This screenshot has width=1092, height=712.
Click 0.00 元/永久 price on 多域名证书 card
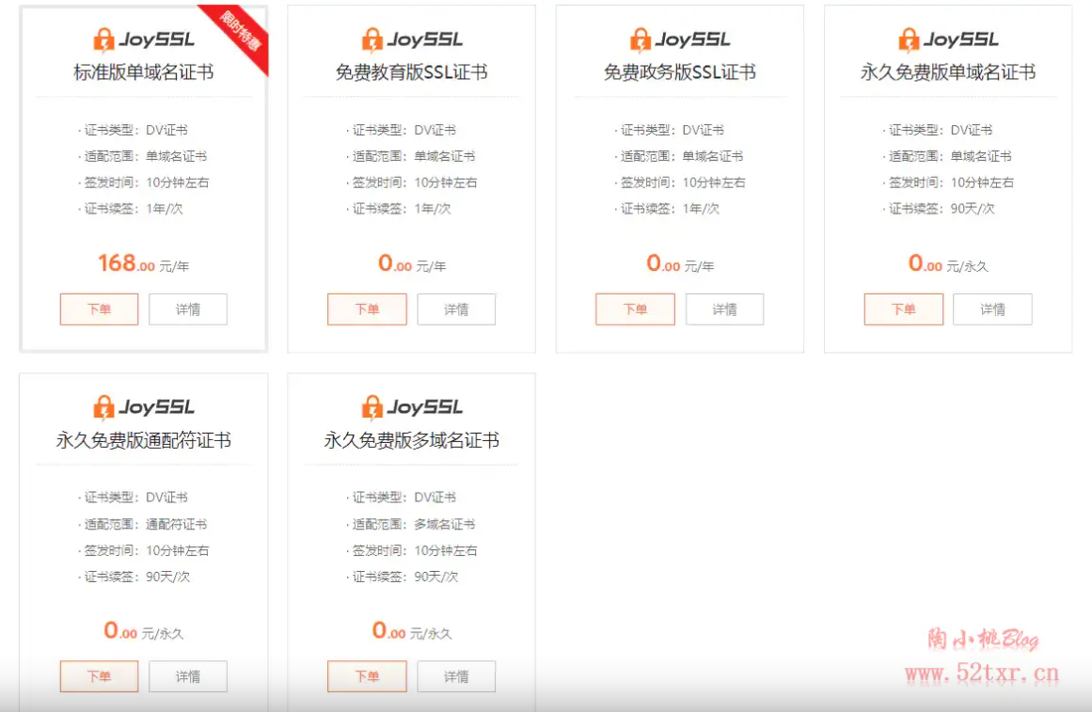pyautogui.click(x=412, y=631)
